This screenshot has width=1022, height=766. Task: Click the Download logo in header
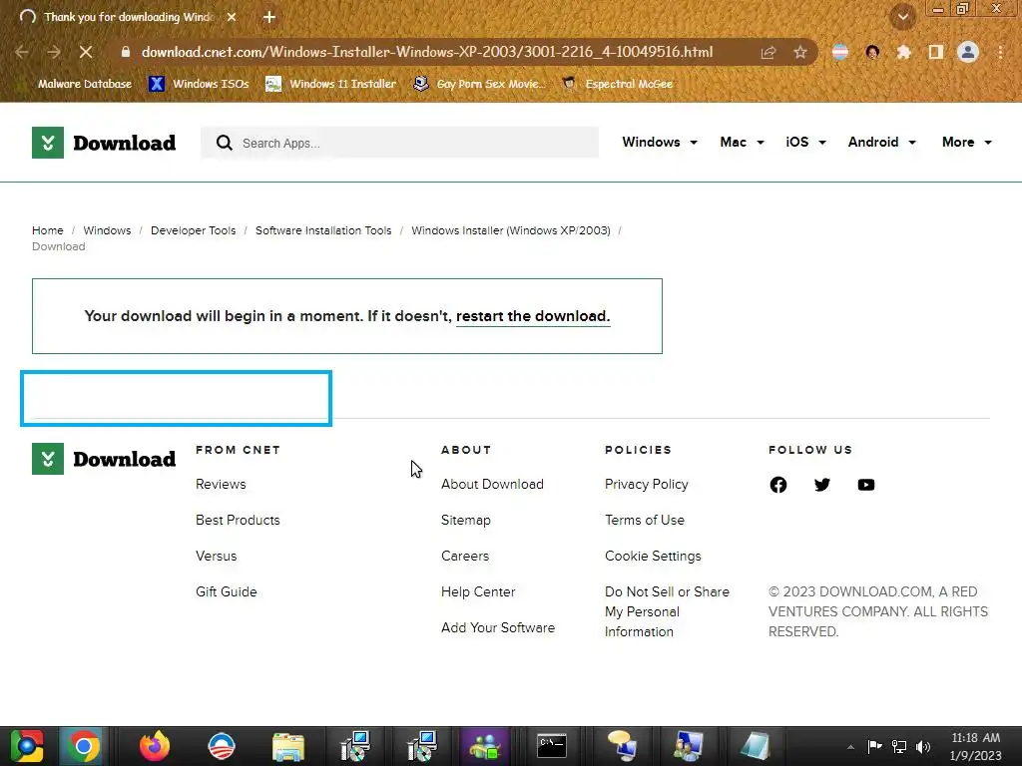pos(104,143)
